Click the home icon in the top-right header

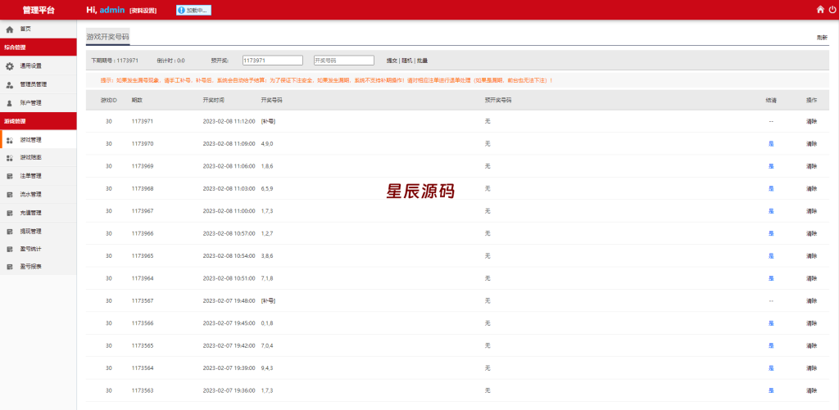tap(820, 9)
